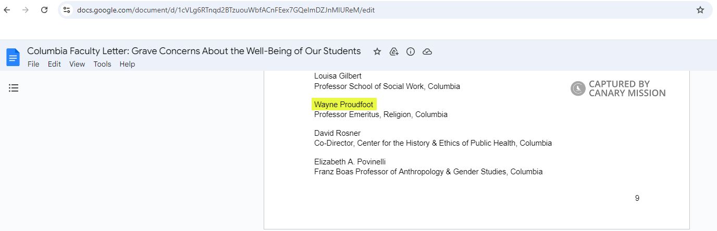The height and width of the screenshot is (231, 717).
Task: Open the View menu
Action: click(77, 64)
